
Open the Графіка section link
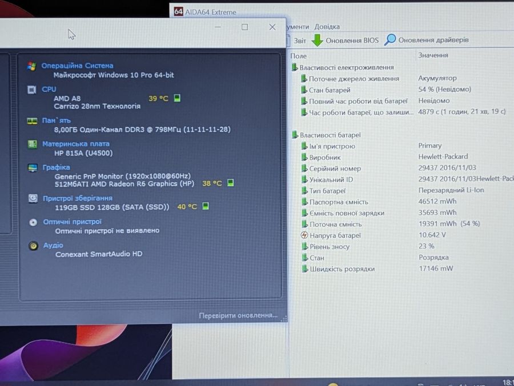(57, 167)
